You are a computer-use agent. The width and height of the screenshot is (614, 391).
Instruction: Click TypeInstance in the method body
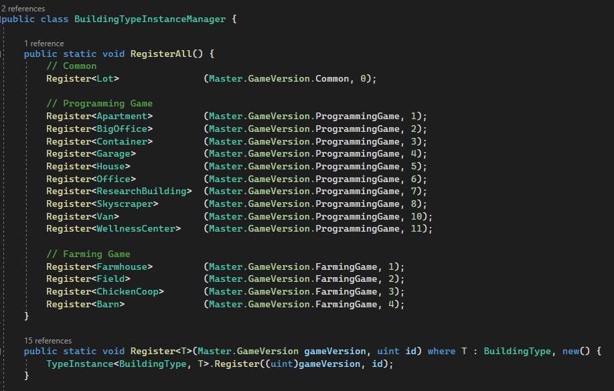pyautogui.click(x=80, y=364)
